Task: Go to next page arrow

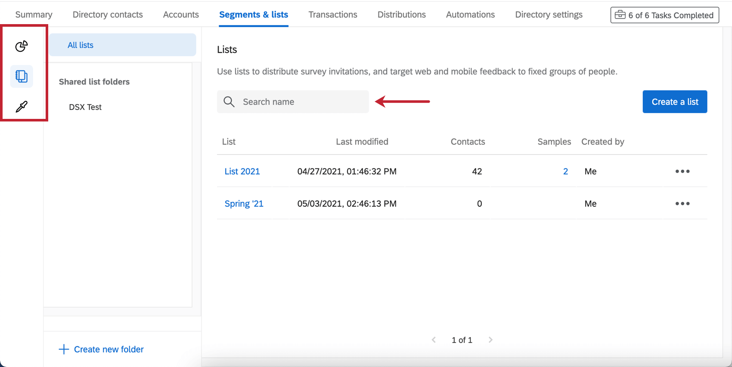Action: click(490, 340)
